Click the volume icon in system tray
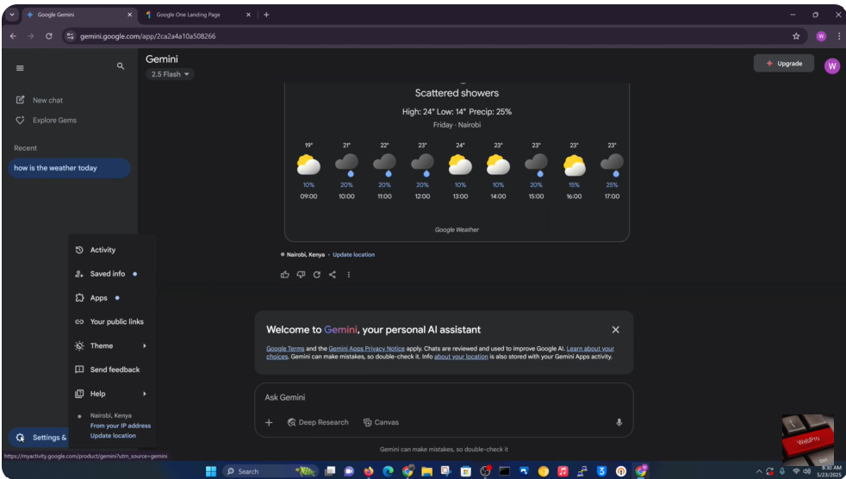The image size is (846, 479). 806,471
